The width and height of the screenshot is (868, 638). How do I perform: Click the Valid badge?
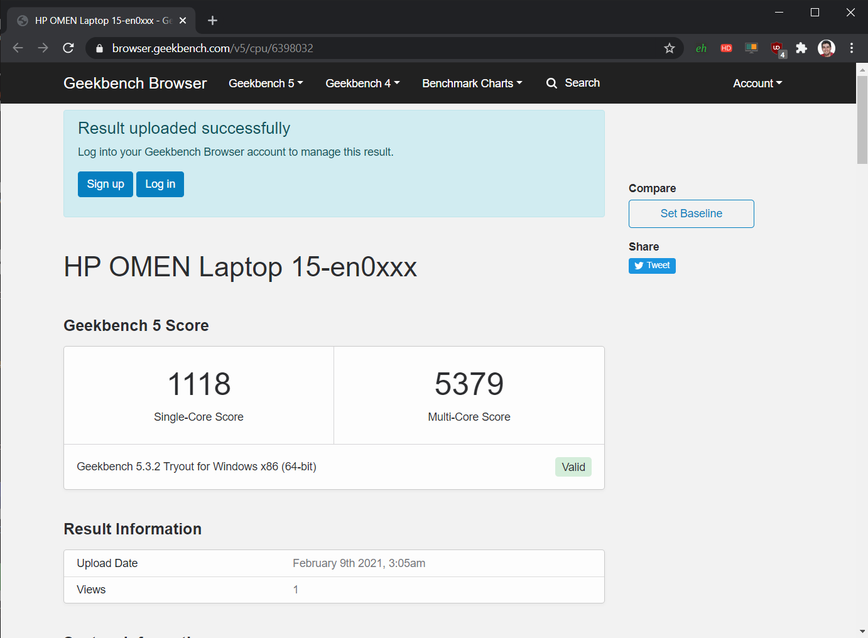point(573,467)
